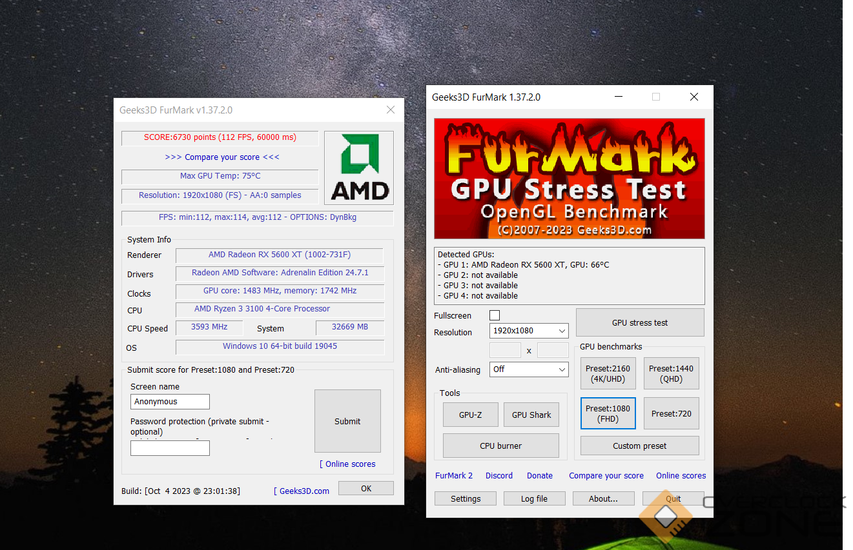The height and width of the screenshot is (550, 853).
Task: Click the CPU Speed value 3593 MHz
Action: tap(209, 327)
